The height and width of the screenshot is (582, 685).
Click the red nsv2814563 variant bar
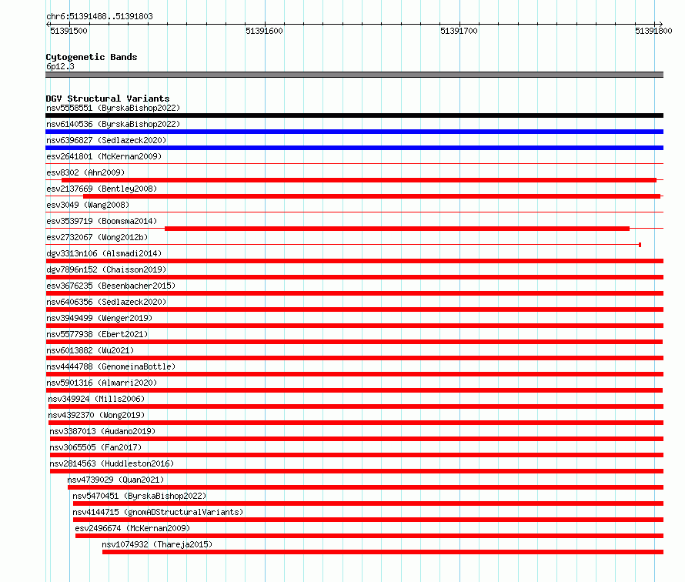click(356, 471)
